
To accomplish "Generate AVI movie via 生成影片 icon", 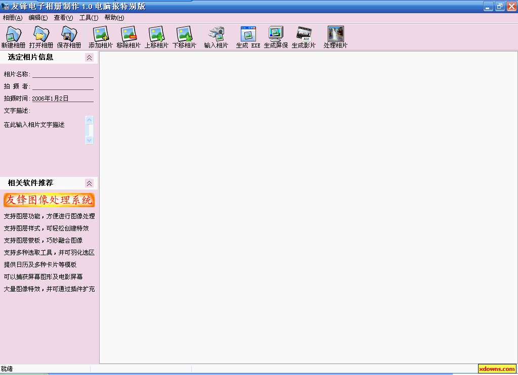I will click(x=304, y=37).
